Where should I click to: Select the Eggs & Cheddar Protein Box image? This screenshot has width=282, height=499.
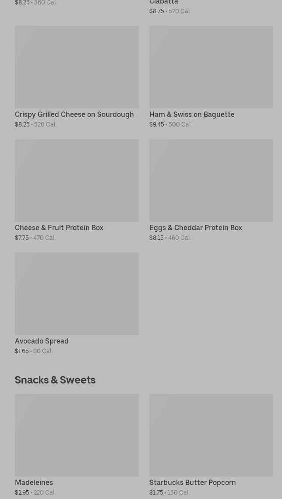coord(211,180)
